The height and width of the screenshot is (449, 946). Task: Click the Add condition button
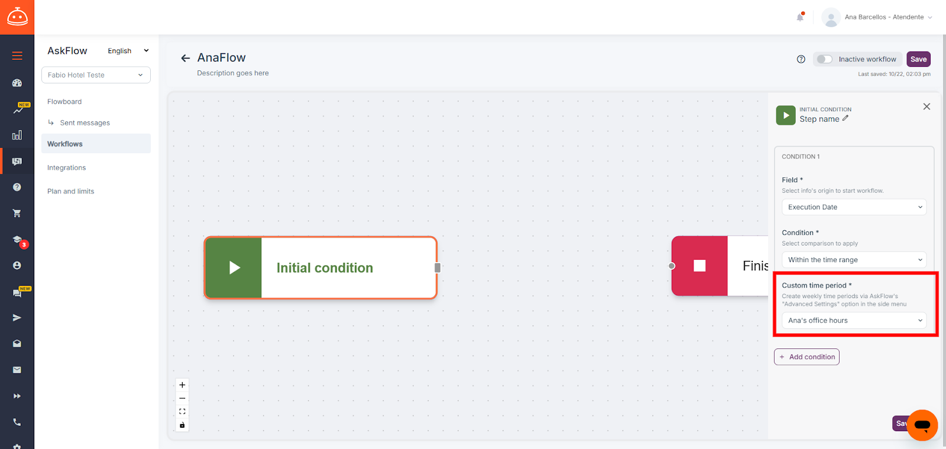click(806, 357)
